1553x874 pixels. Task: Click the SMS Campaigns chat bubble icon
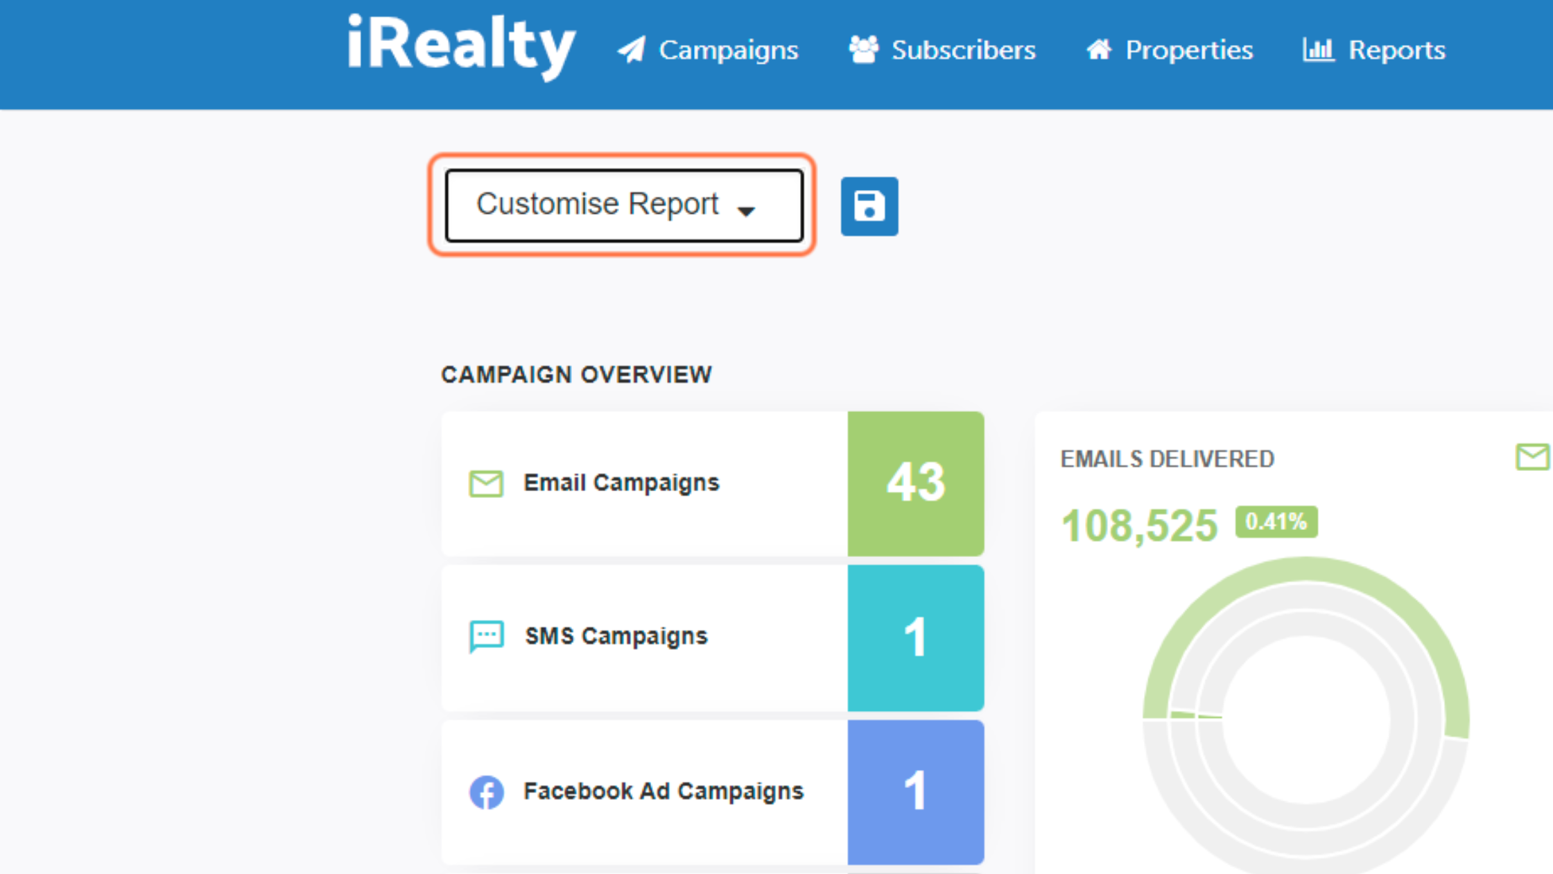(487, 637)
